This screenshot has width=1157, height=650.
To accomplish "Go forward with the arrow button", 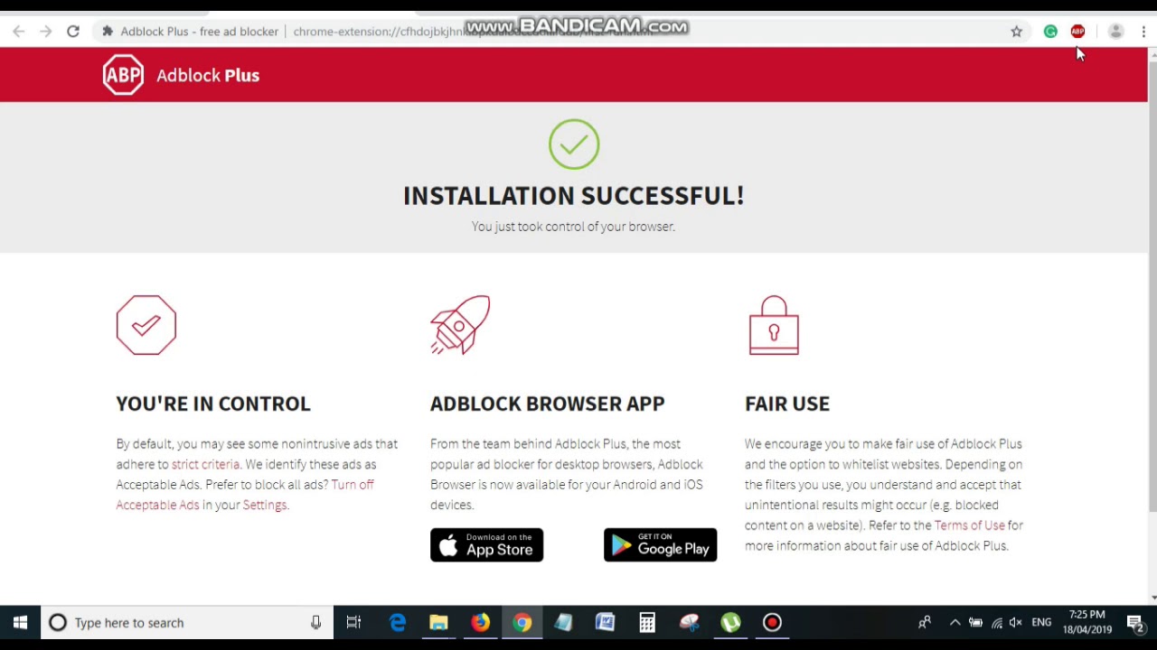I will pos(46,32).
